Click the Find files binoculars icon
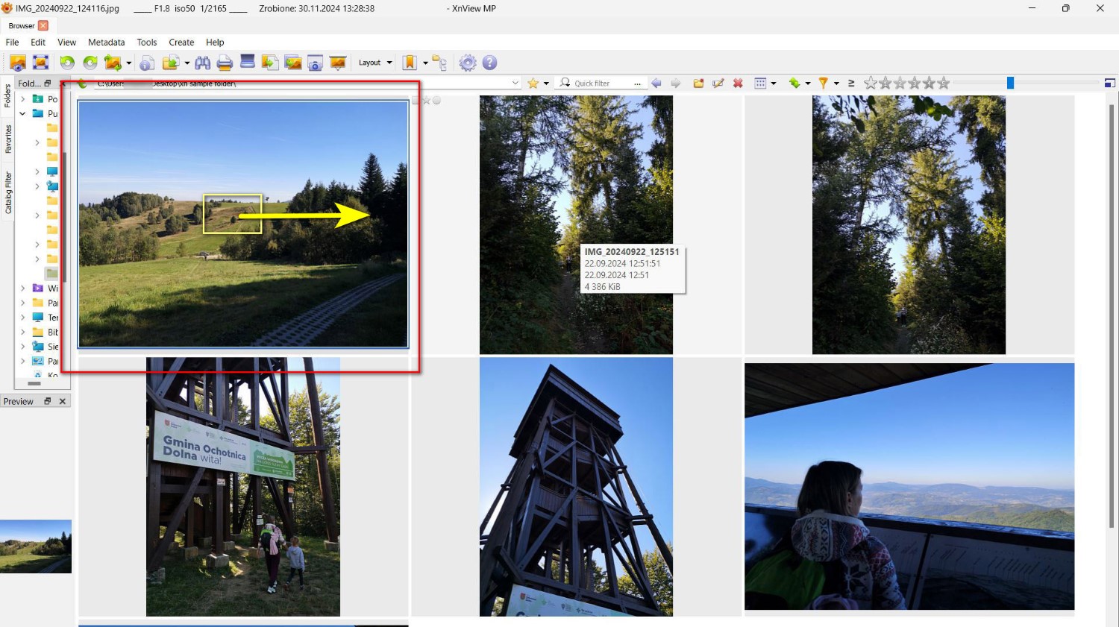1119x627 pixels. [x=202, y=63]
